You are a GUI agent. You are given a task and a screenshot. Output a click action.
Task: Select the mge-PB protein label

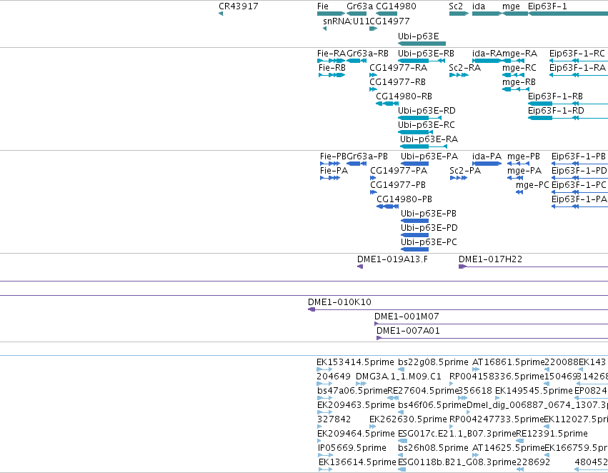tap(524, 156)
